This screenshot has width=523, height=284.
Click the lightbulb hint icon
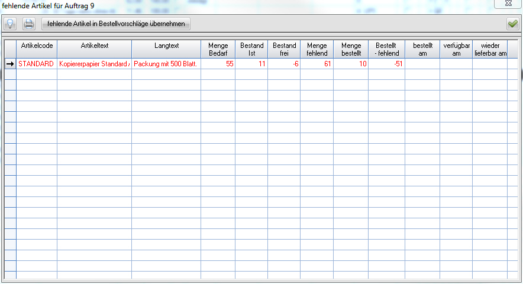point(10,24)
